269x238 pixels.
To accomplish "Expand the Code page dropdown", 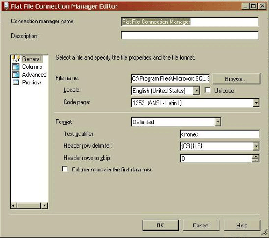I will 256,103.
